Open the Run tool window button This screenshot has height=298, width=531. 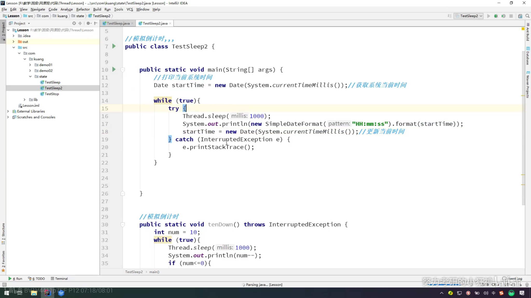click(x=15, y=279)
